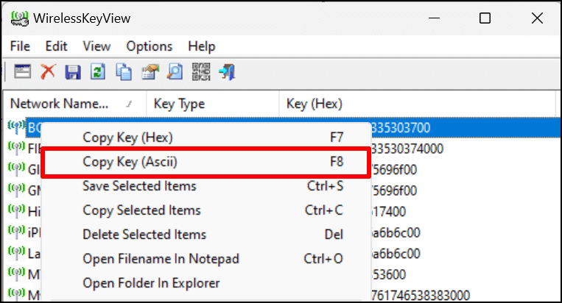Click the Save floppy disk toolbar icon
Image resolution: width=562 pixels, height=303 pixels.
point(72,71)
